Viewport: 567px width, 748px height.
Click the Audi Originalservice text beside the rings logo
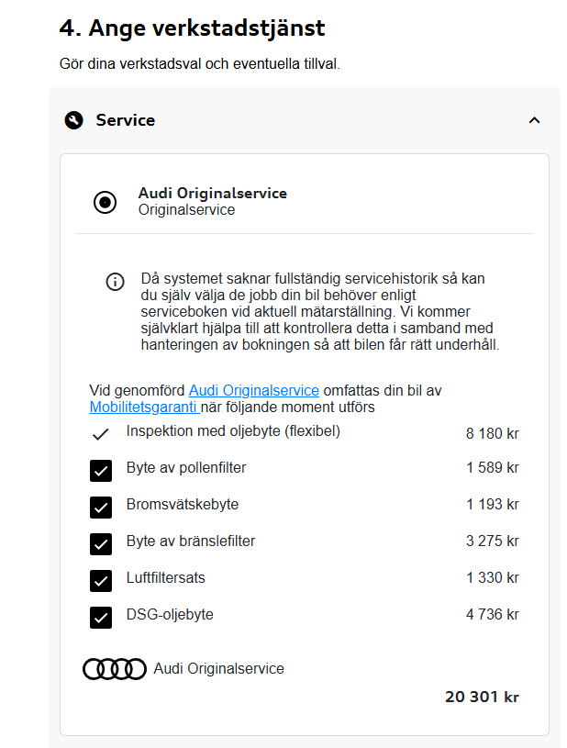(x=219, y=669)
